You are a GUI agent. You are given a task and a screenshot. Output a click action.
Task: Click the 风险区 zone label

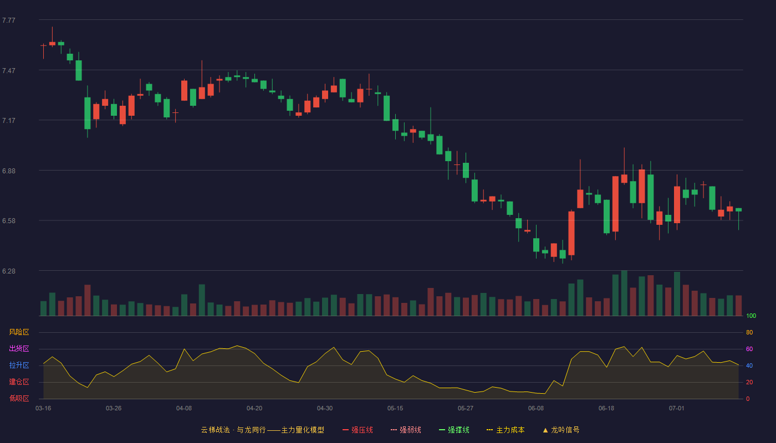pos(19,332)
